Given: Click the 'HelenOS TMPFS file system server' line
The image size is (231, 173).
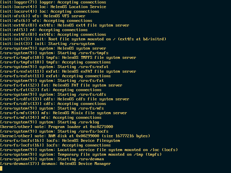Looking at the screenshot, I should click(x=68, y=58).
